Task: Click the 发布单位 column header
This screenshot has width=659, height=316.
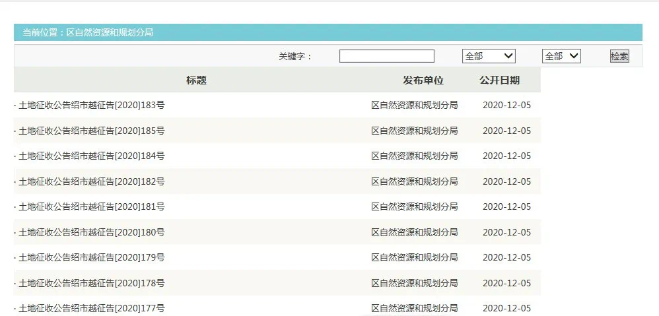Action: click(x=423, y=80)
